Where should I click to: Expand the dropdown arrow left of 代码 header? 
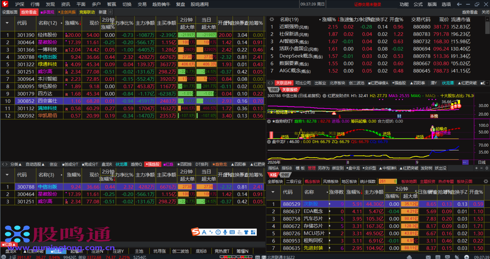click(x=7, y=23)
